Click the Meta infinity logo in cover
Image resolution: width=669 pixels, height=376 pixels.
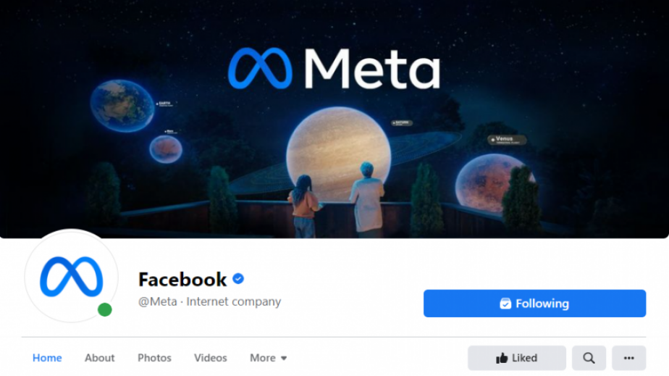260,69
